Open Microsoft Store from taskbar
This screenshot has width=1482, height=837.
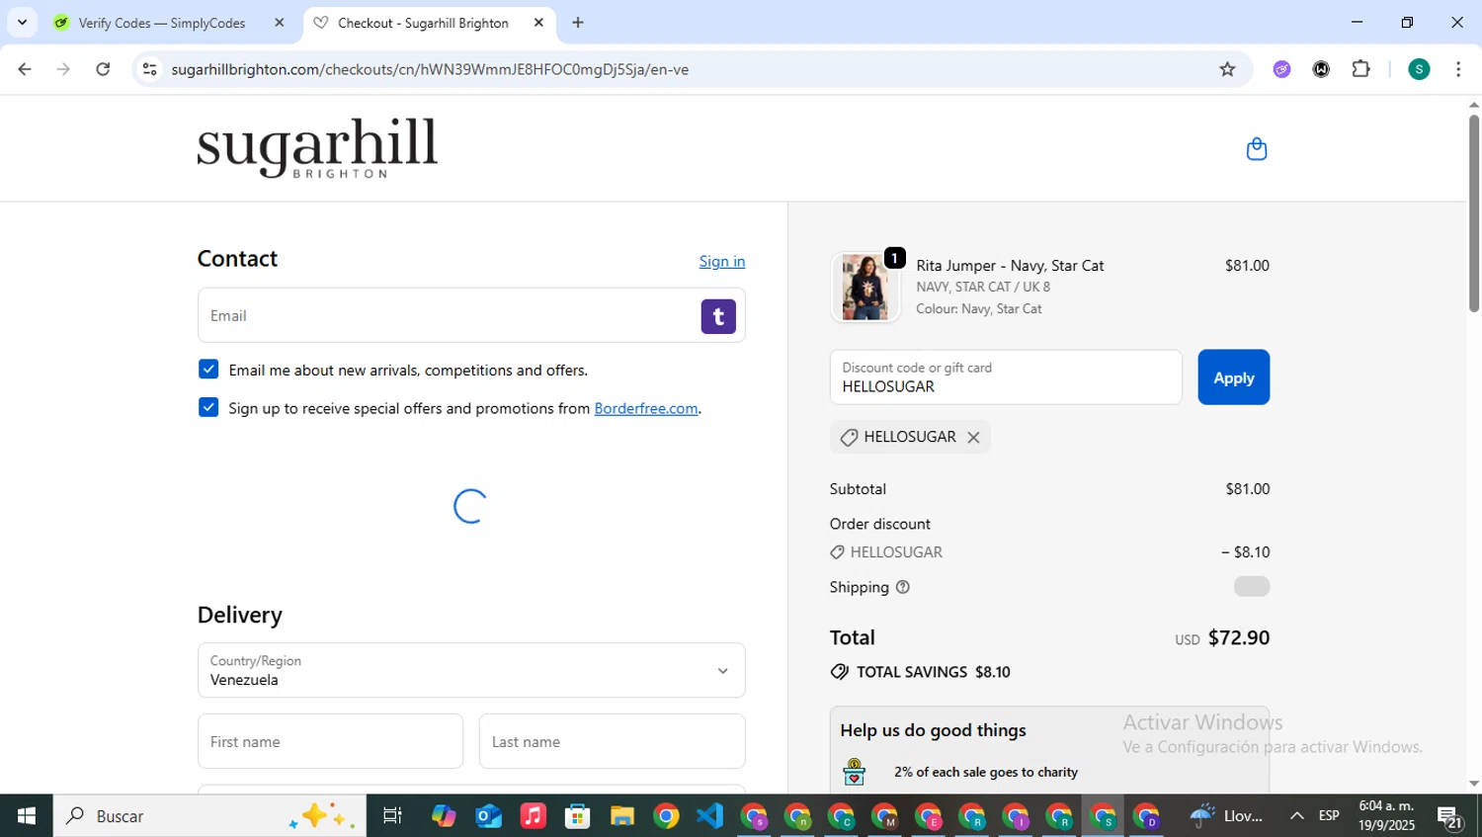[x=577, y=816]
